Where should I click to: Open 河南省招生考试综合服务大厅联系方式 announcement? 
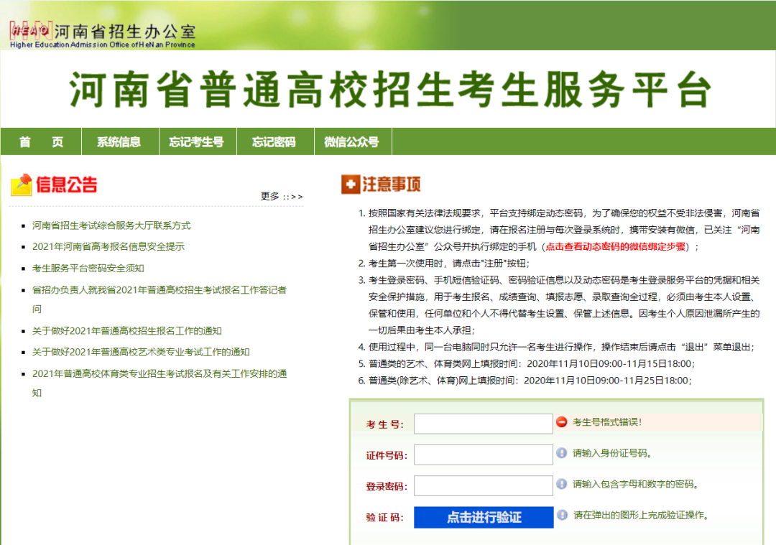(x=111, y=225)
